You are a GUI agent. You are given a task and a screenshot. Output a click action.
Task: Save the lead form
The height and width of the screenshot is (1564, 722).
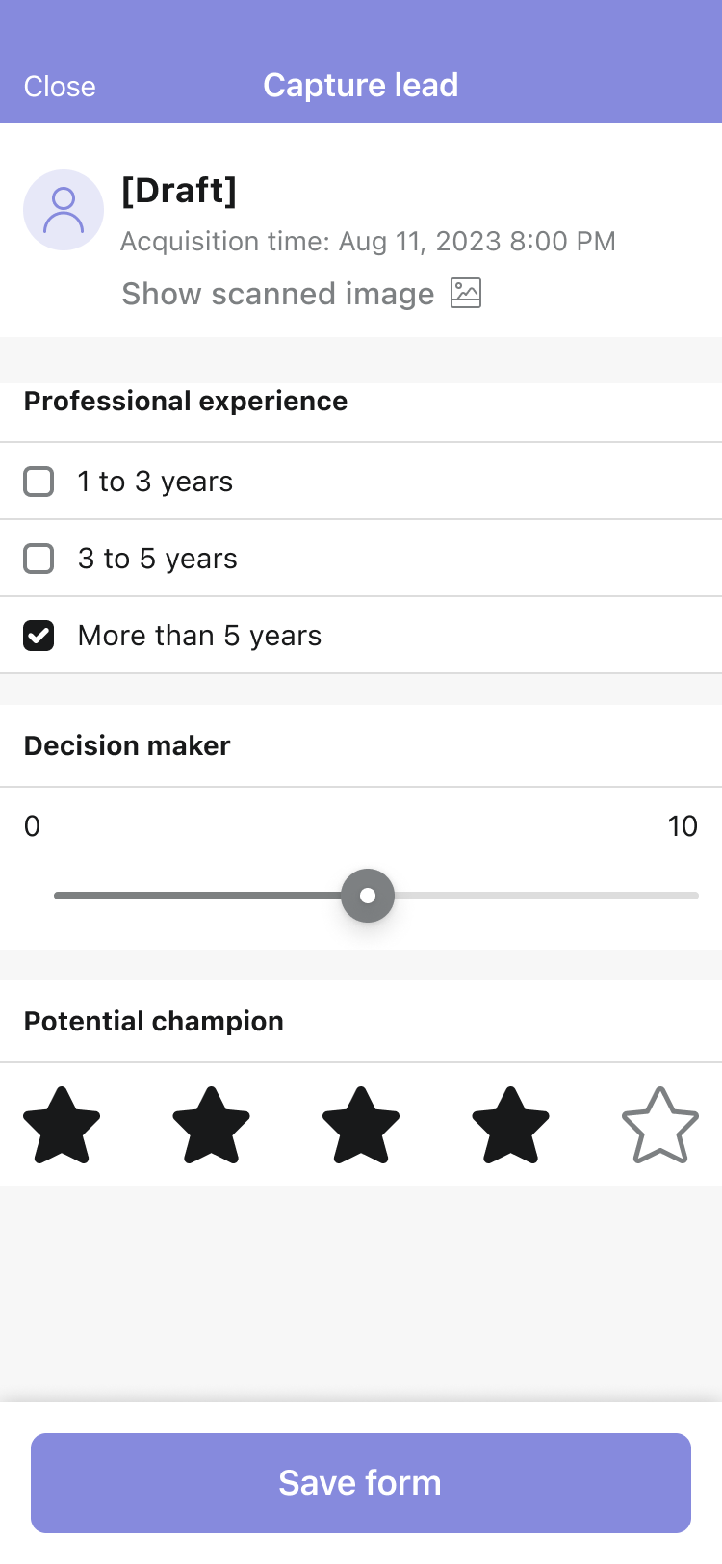pyautogui.click(x=361, y=1483)
